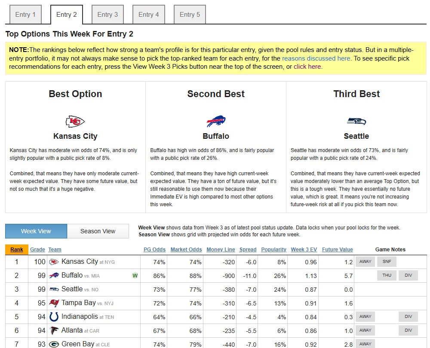Image resolution: width=430 pixels, height=348 pixels.
Task: Sort table by Rank column
Action: [17, 250]
